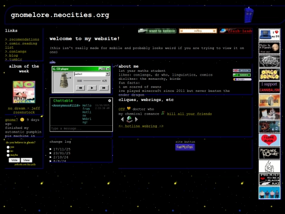The height and width of the screenshot is (214, 285).
Task: Click the 'I love my DS' stamp
Action: point(269,34)
